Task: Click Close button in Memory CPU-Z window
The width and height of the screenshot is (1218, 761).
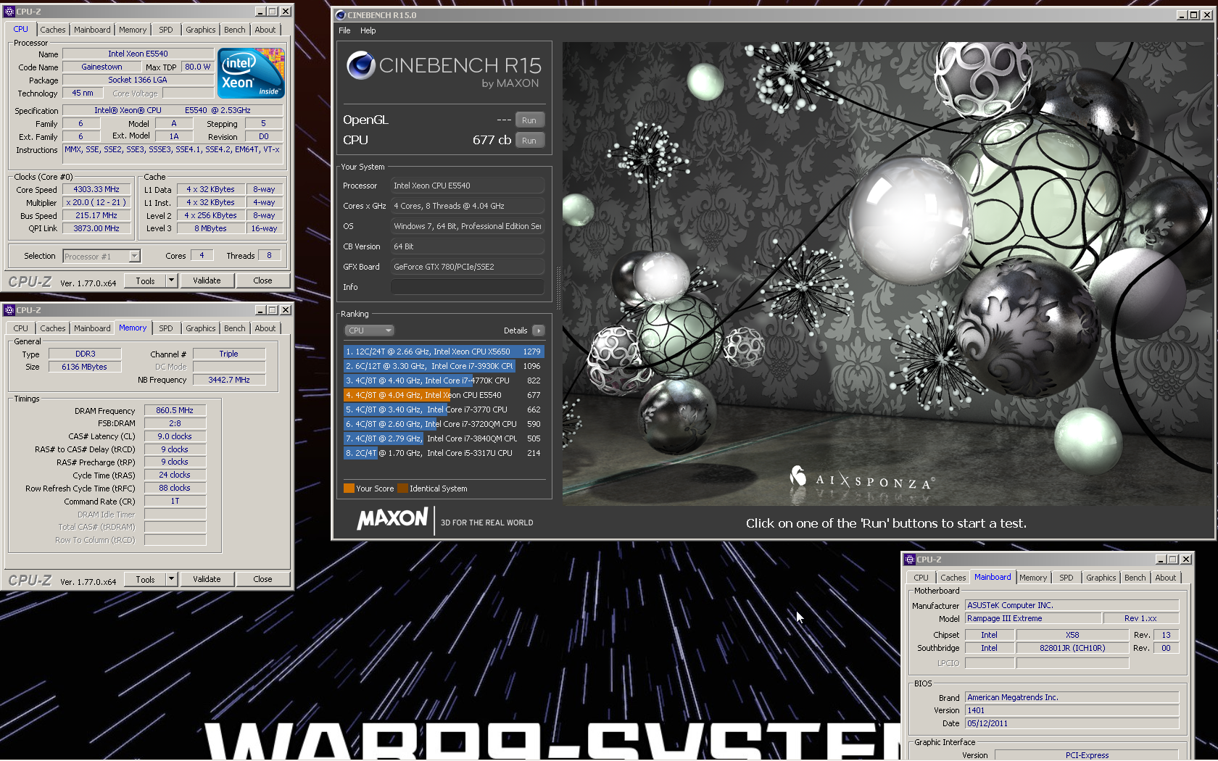Action: tap(263, 579)
